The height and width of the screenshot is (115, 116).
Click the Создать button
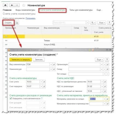coord(8,23)
